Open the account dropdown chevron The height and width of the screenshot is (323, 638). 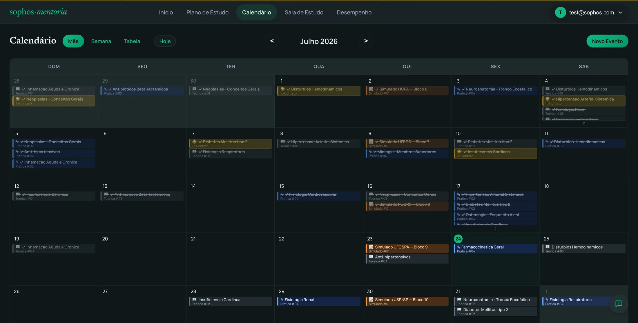click(620, 12)
